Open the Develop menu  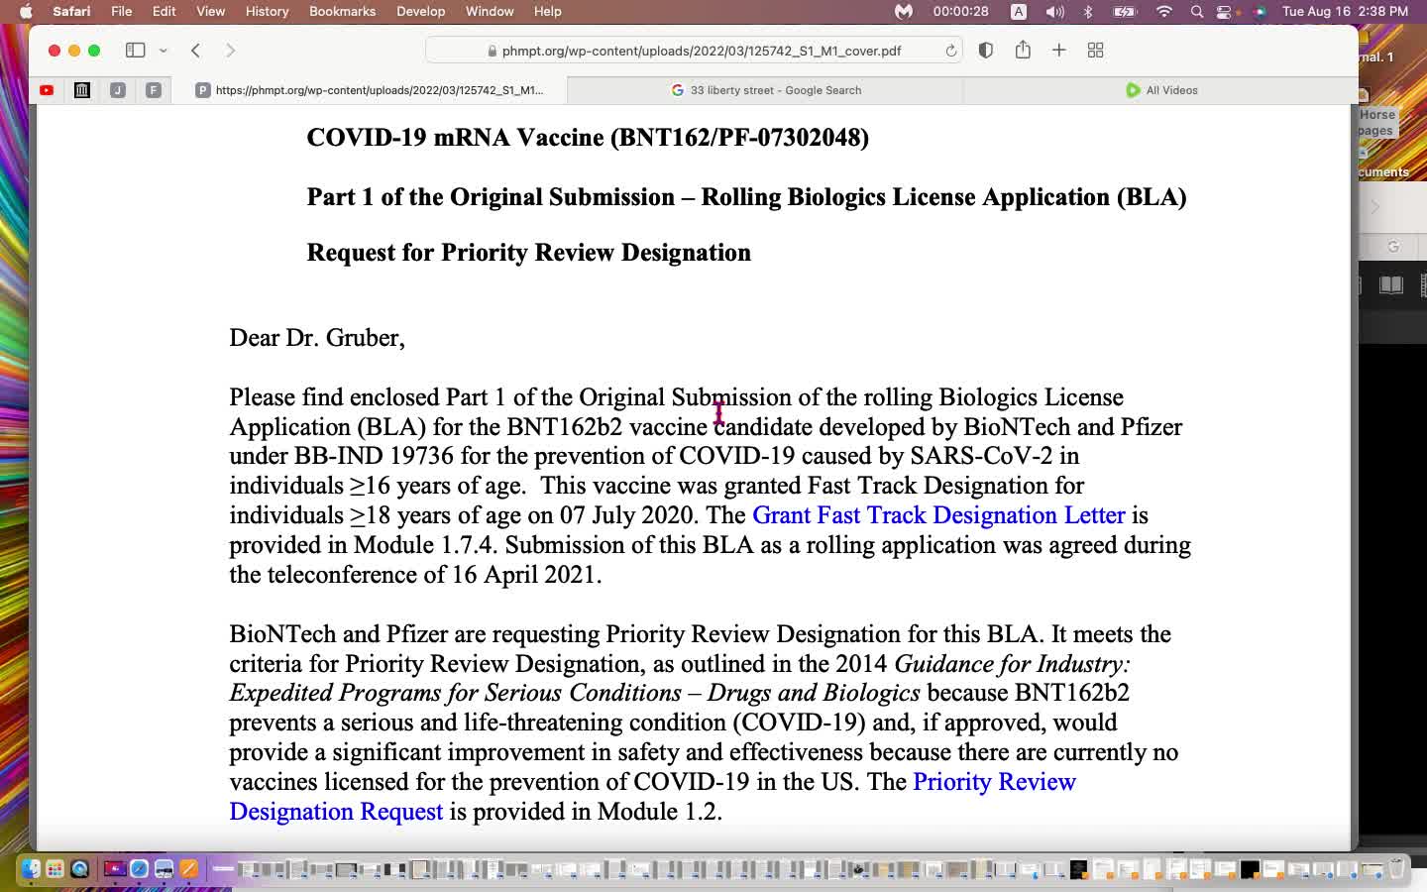(x=420, y=11)
